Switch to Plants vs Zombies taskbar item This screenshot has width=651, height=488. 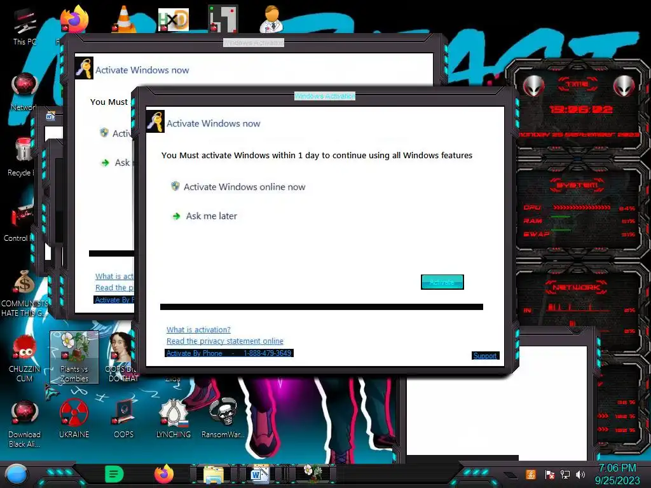pos(312,474)
